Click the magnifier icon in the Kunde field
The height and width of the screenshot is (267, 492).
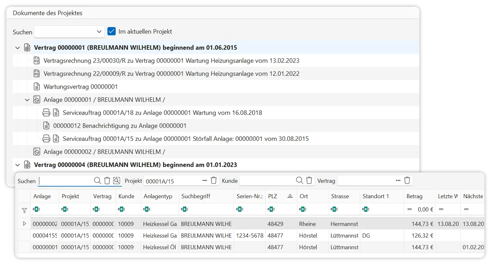299,181
